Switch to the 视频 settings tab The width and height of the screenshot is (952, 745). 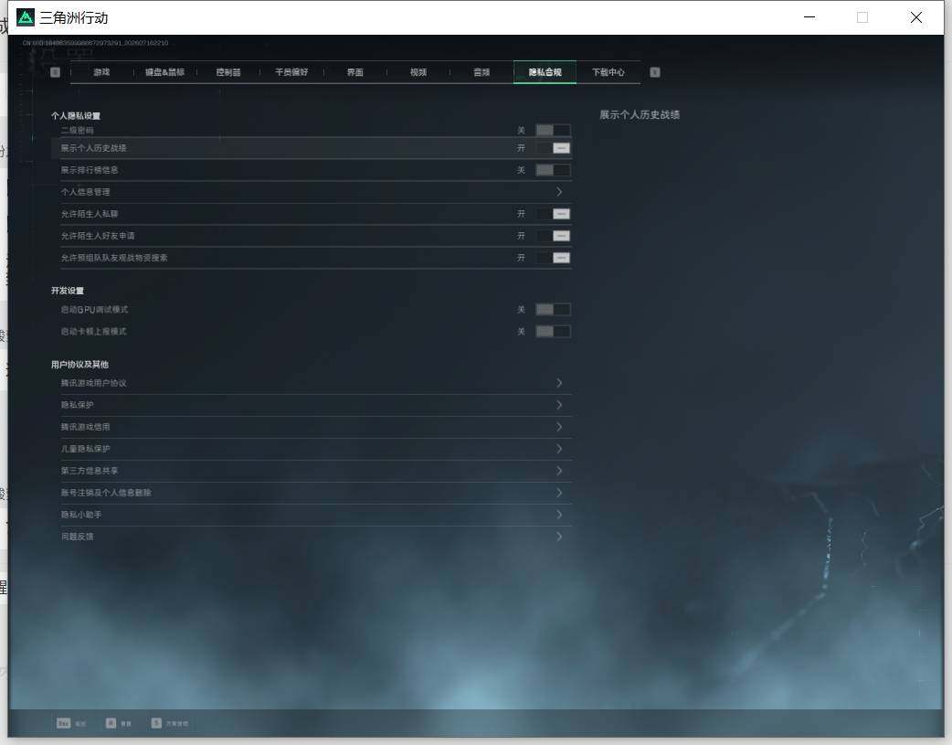coord(418,72)
